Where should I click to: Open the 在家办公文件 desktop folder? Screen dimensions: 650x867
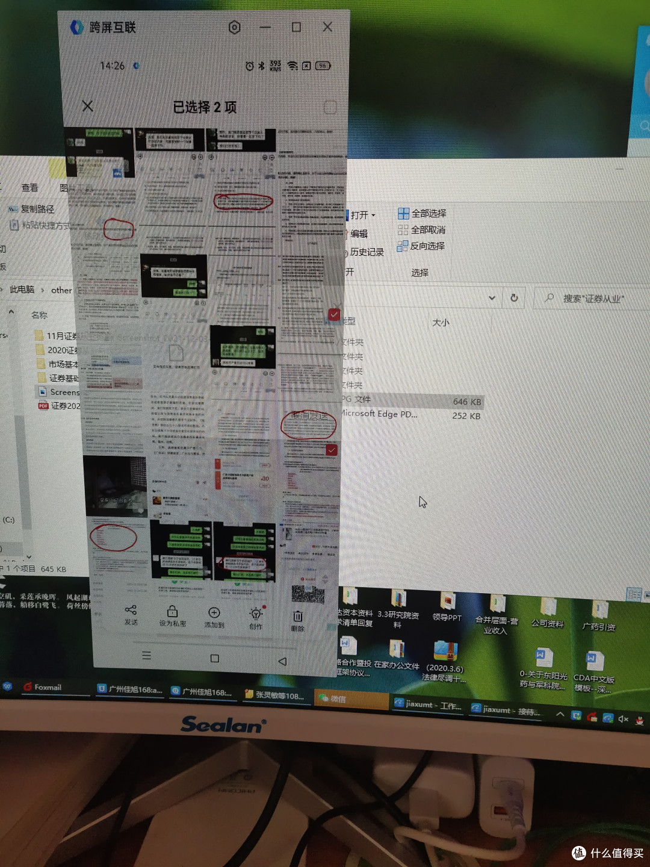click(397, 654)
